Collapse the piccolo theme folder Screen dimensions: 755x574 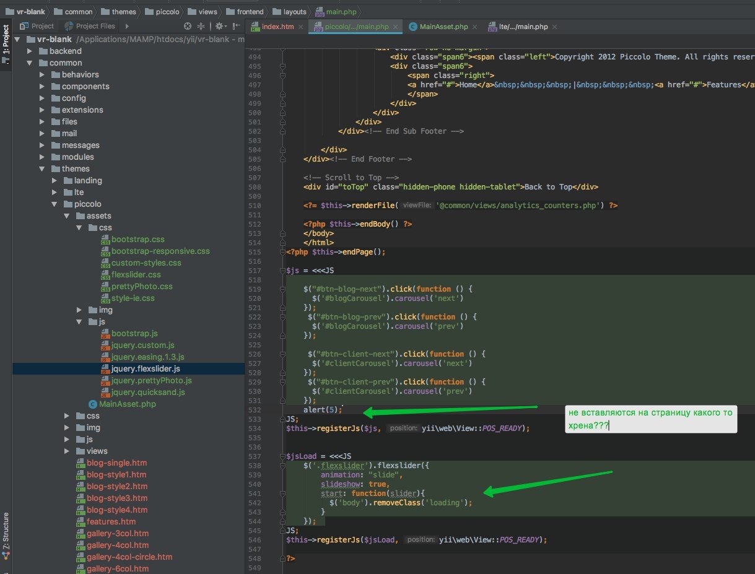tap(55, 204)
